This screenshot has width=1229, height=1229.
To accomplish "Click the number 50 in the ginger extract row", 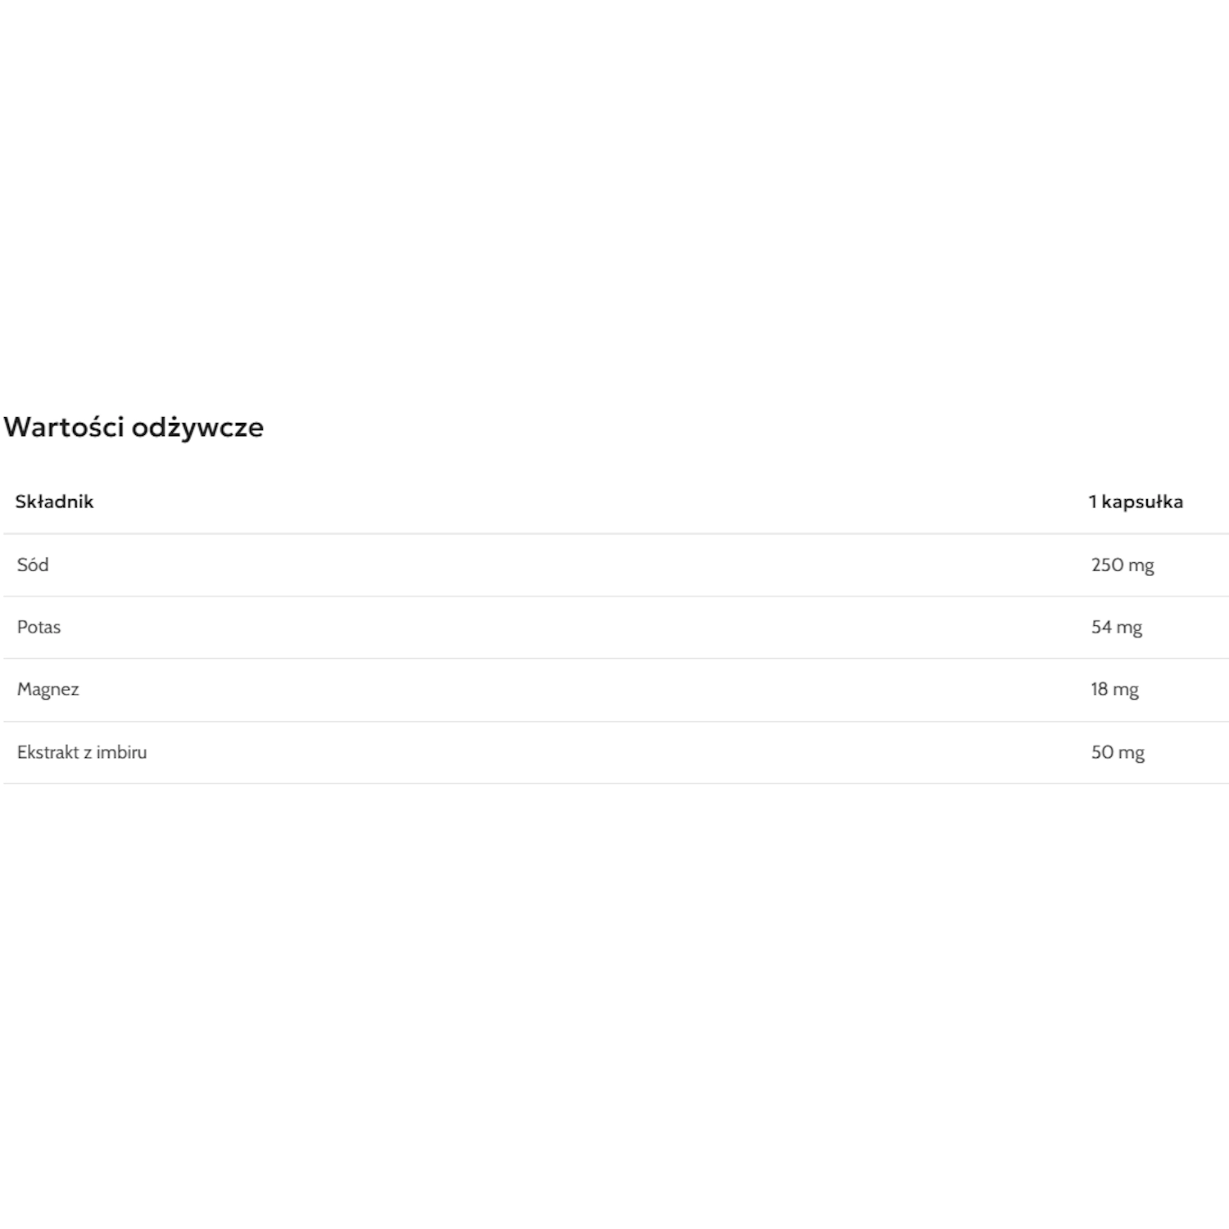I will [x=1102, y=752].
